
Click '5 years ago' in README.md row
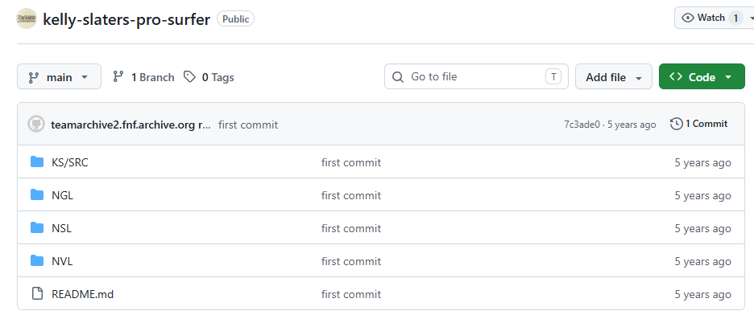[702, 294]
